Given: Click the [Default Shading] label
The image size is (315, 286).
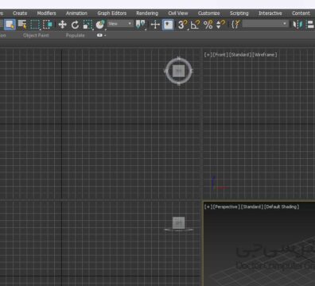Looking at the screenshot, I should [282, 207].
